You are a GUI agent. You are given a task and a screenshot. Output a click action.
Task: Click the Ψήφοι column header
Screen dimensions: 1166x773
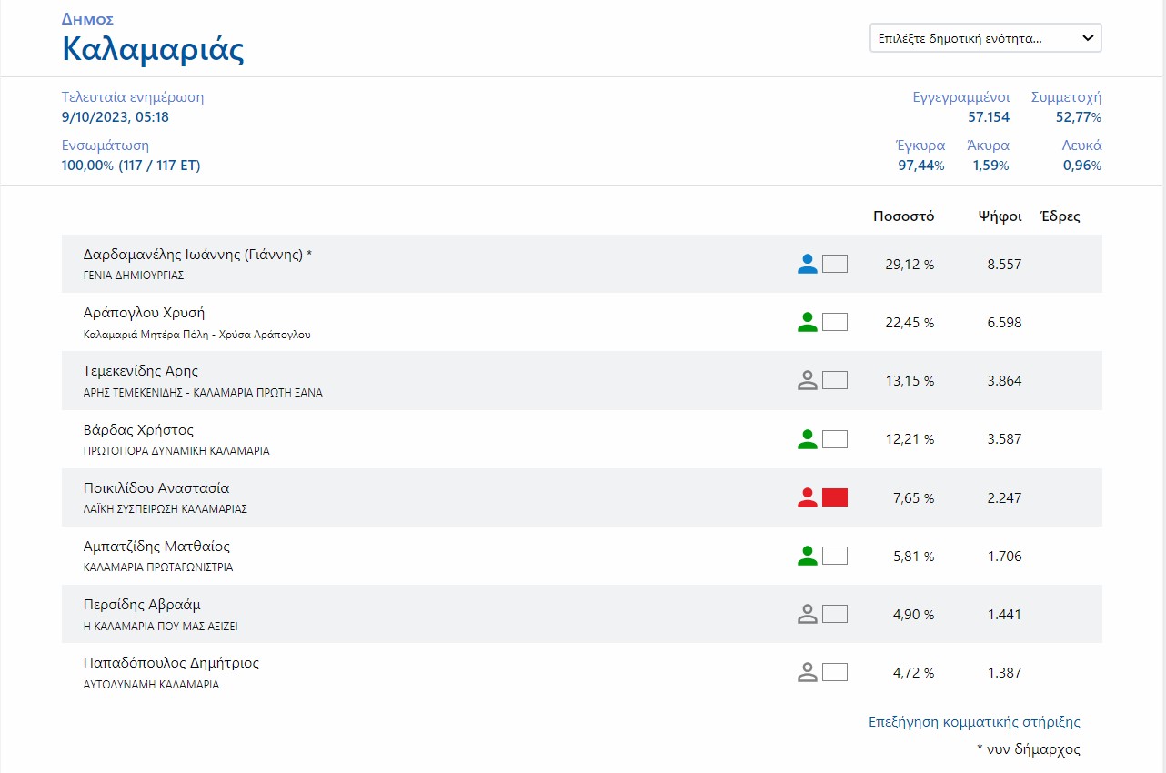pos(1000,216)
